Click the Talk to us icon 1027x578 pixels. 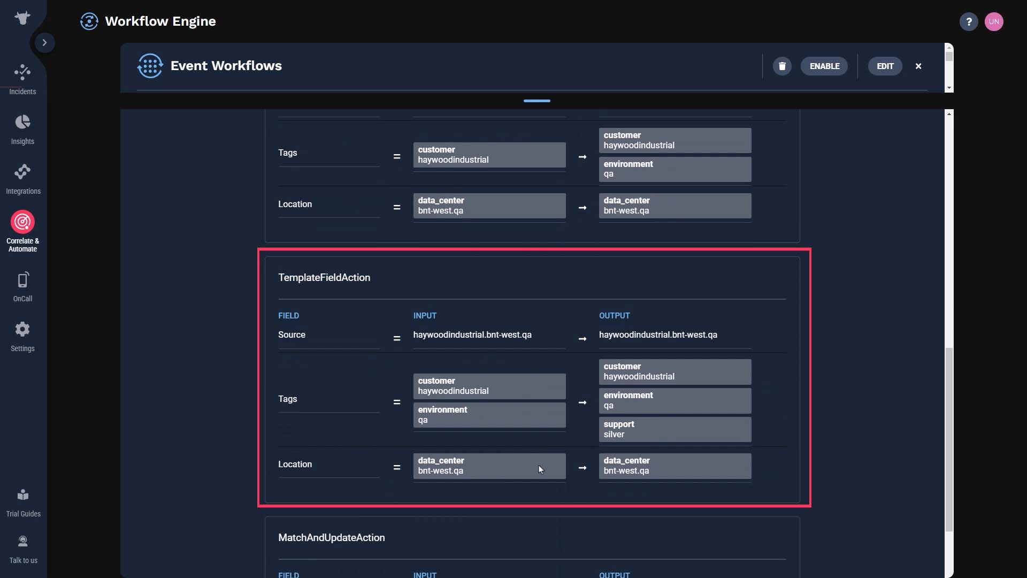tap(22, 541)
